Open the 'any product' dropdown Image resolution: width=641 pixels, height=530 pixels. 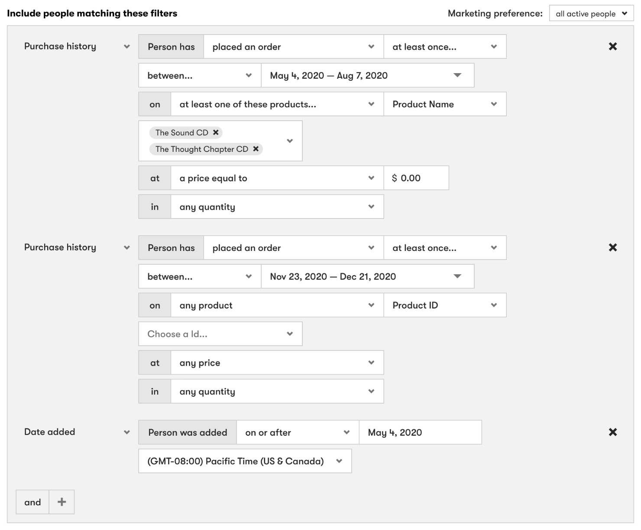(277, 305)
